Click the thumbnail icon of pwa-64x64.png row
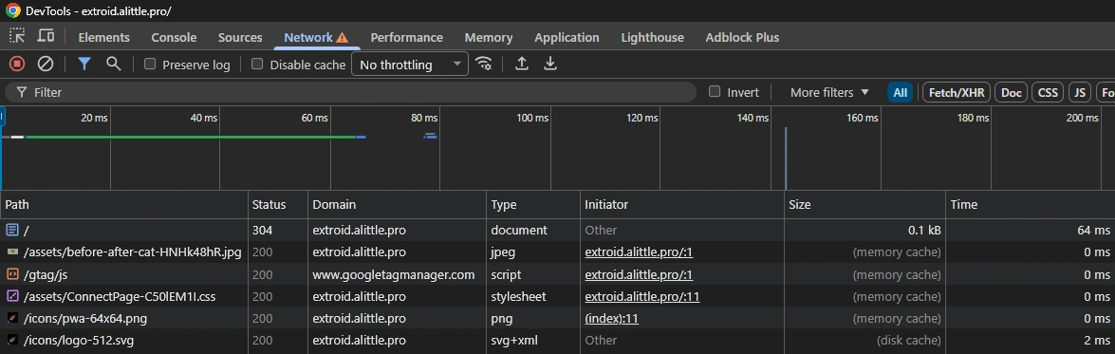 coord(12,319)
